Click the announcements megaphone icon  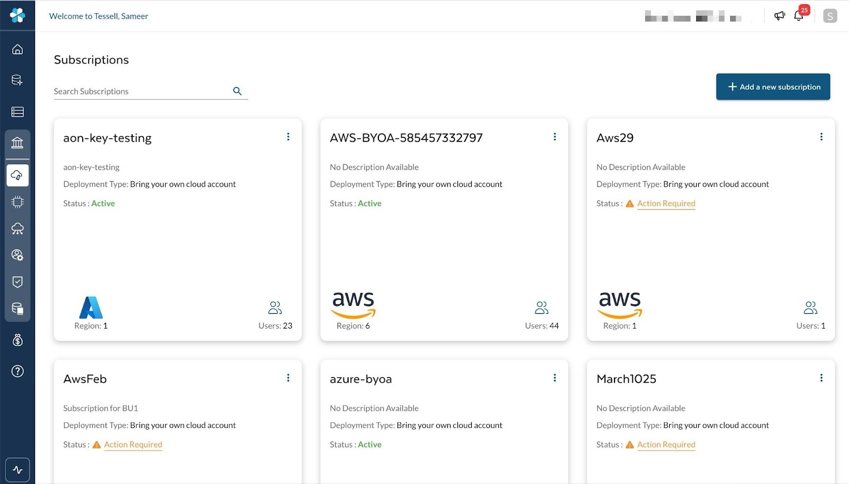tap(779, 16)
